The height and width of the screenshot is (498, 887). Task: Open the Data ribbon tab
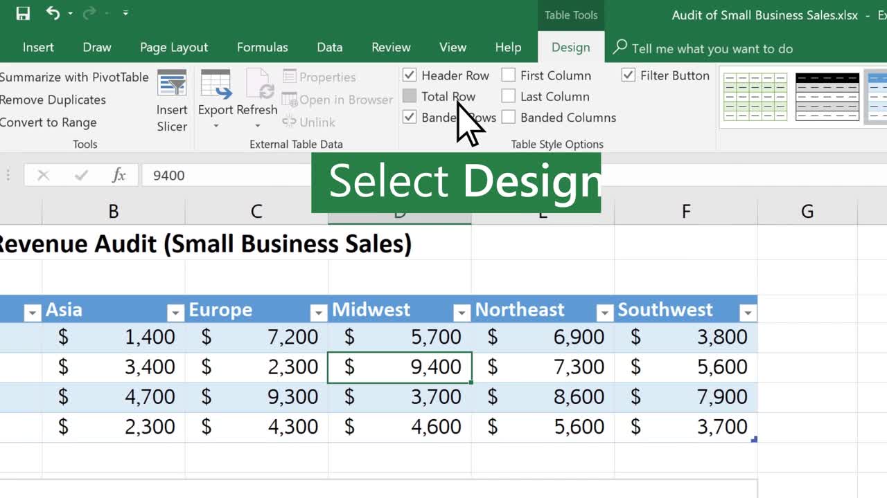point(330,47)
